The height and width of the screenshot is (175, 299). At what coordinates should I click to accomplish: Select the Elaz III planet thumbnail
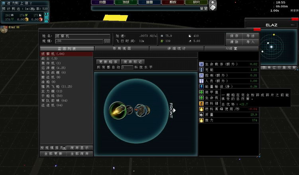tap(4, 29)
